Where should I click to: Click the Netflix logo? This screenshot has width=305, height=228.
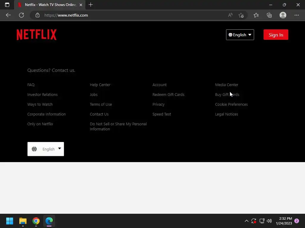click(37, 34)
